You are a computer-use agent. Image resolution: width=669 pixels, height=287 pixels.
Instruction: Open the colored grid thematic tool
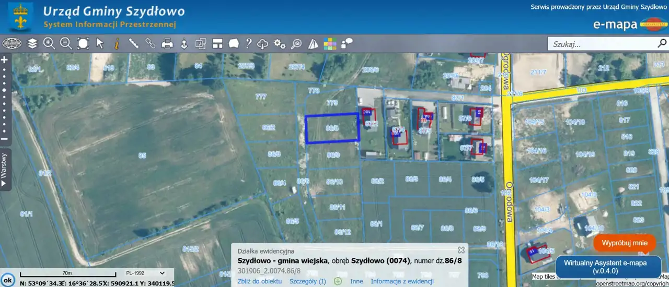330,43
